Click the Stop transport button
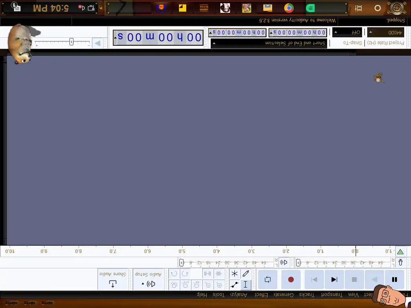This screenshot has height=308, width=411. [x=354, y=280]
